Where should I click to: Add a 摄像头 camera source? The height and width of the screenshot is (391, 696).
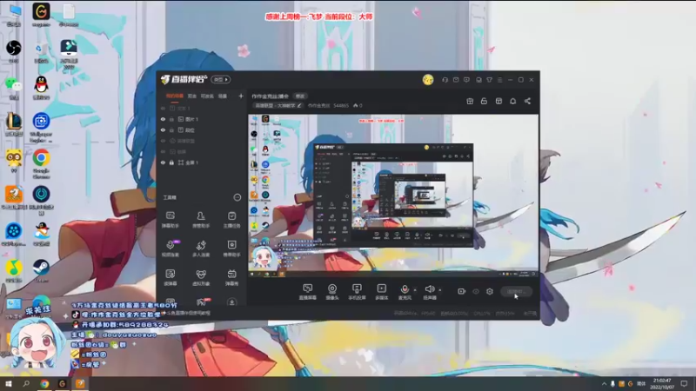point(332,292)
